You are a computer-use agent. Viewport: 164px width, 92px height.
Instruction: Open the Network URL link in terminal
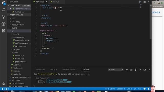59,82
